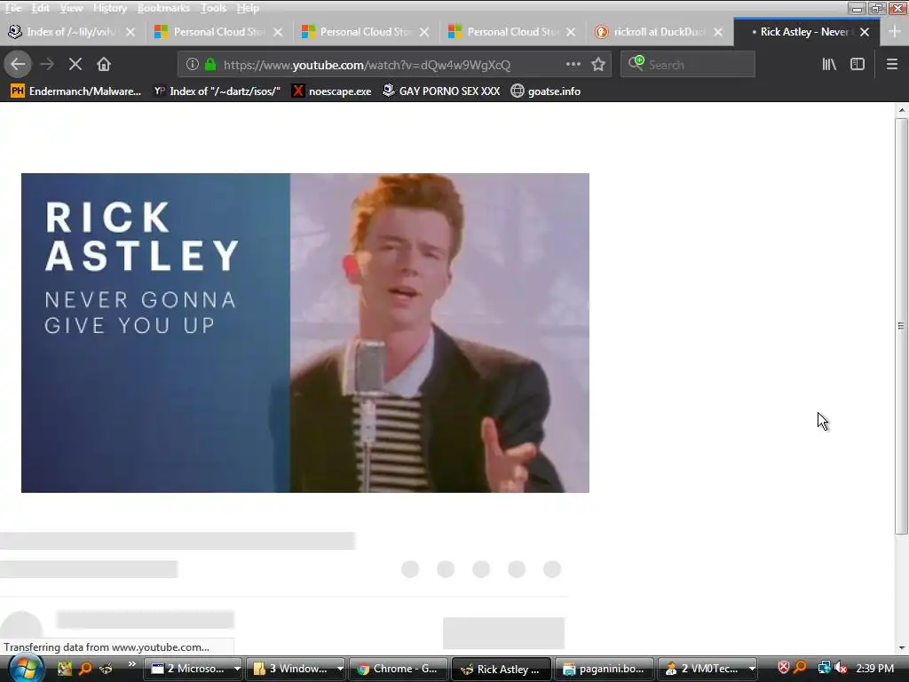Open the Edit menu
The height and width of the screenshot is (682, 909).
point(40,8)
